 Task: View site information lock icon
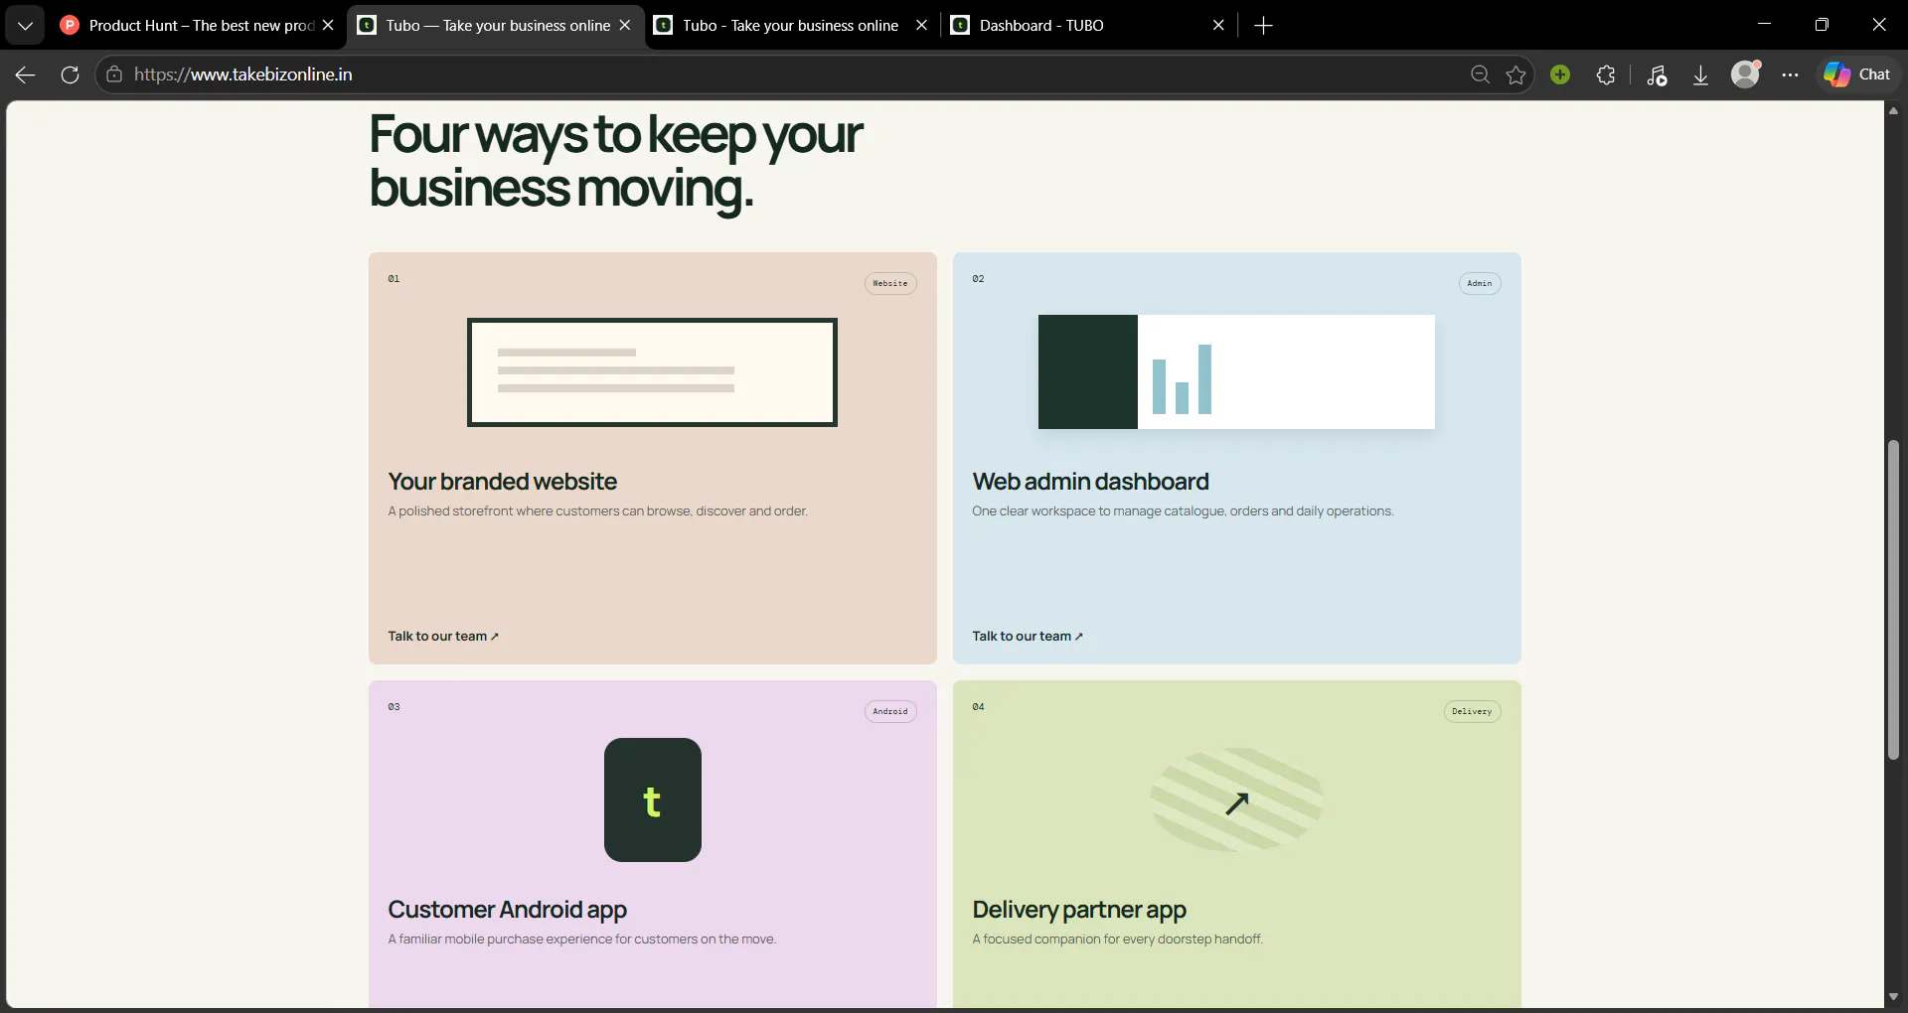click(x=114, y=74)
